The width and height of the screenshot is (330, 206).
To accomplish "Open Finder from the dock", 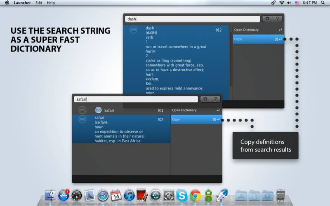I will 50,196.
